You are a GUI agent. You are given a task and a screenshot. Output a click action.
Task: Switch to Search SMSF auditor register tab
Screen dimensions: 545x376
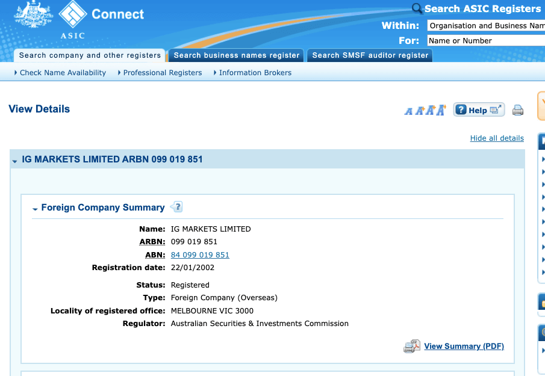(x=370, y=55)
